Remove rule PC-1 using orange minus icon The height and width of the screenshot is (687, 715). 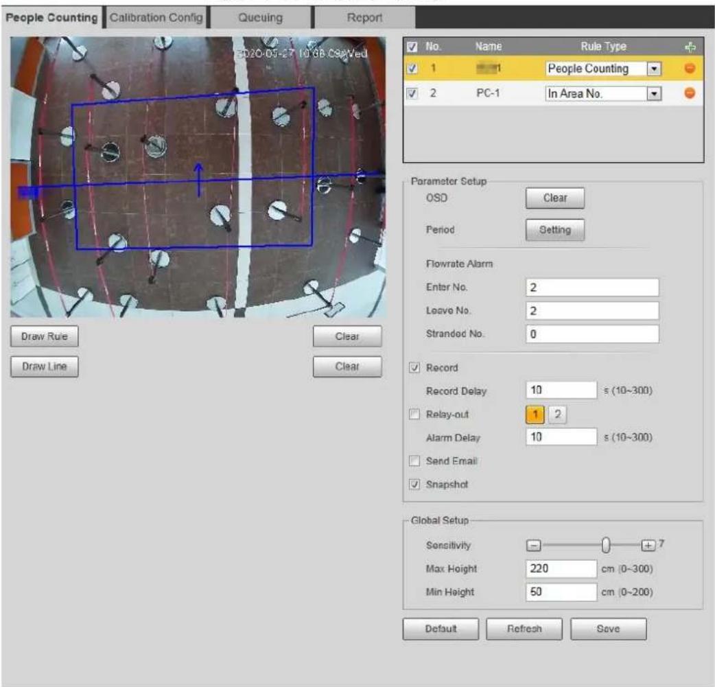pyautogui.click(x=690, y=93)
